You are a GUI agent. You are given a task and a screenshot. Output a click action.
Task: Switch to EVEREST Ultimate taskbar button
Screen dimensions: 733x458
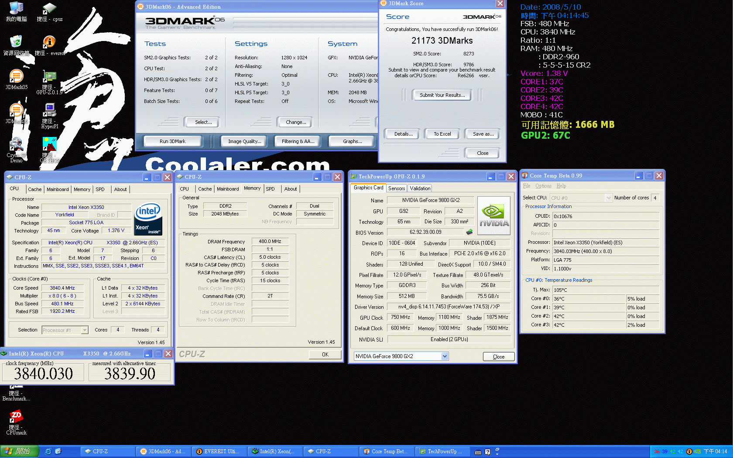pos(220,451)
